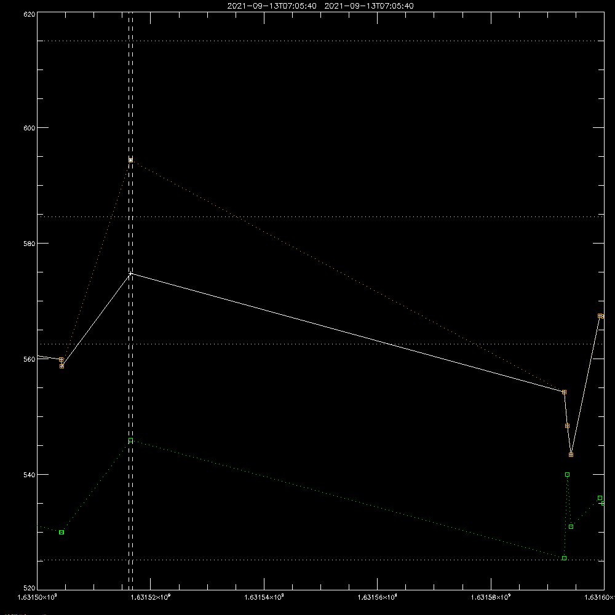This screenshot has width=615, height=615.
Task: Select the green square marker near 531
Action: click(x=571, y=527)
